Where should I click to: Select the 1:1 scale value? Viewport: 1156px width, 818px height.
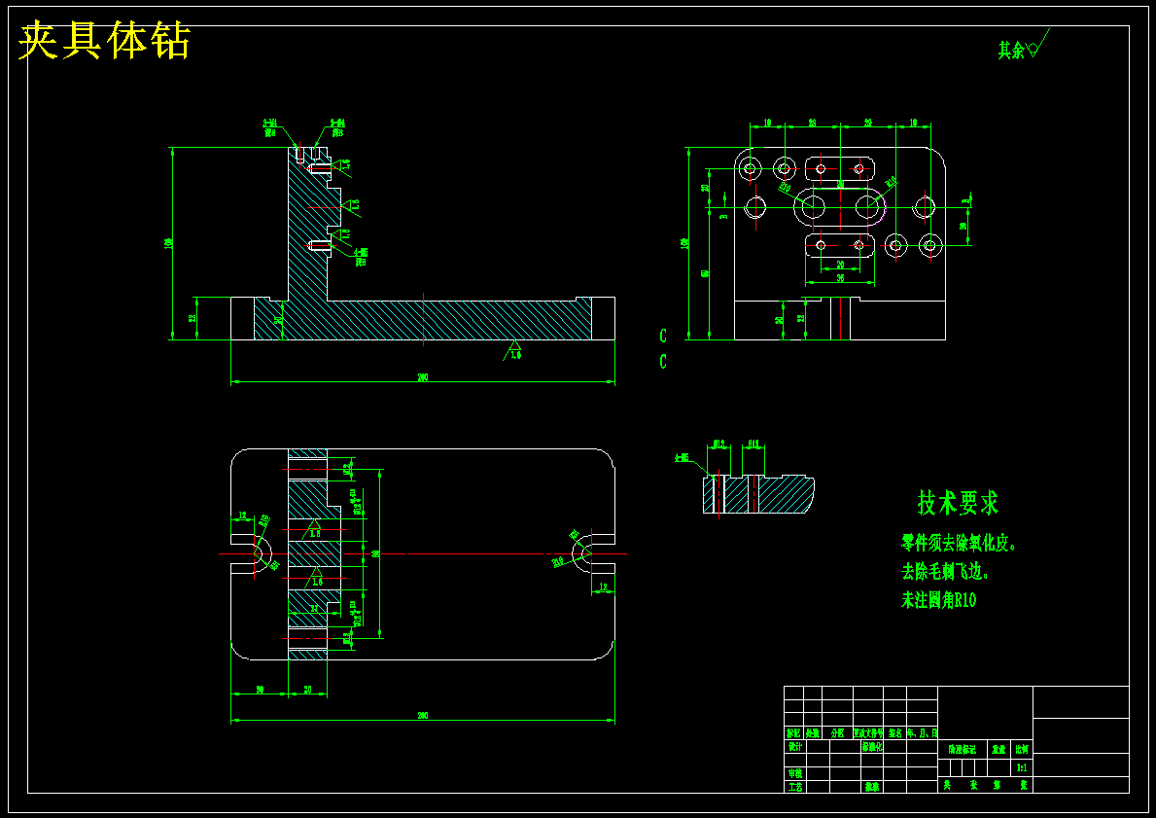(x=1022, y=767)
